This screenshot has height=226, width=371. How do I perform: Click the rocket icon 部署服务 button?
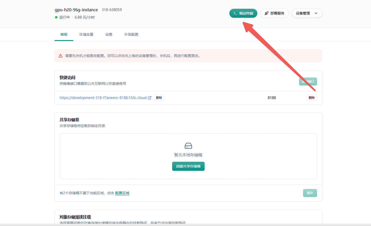point(274,13)
